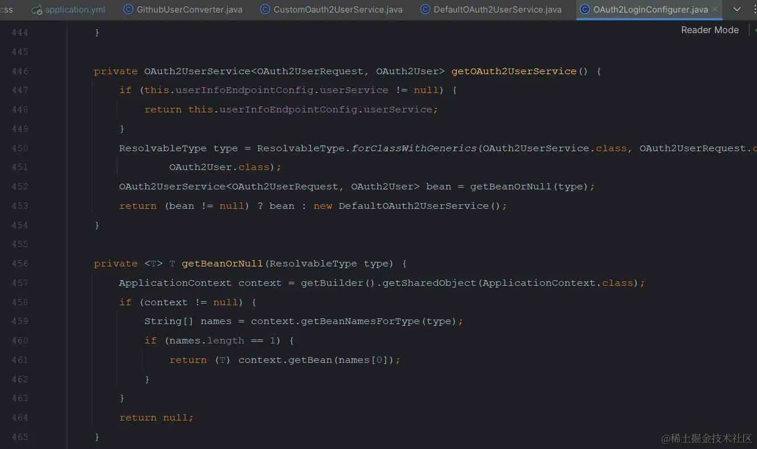Click line number 456 in the gutter
Image resolution: width=757 pixels, height=449 pixels.
coord(20,264)
